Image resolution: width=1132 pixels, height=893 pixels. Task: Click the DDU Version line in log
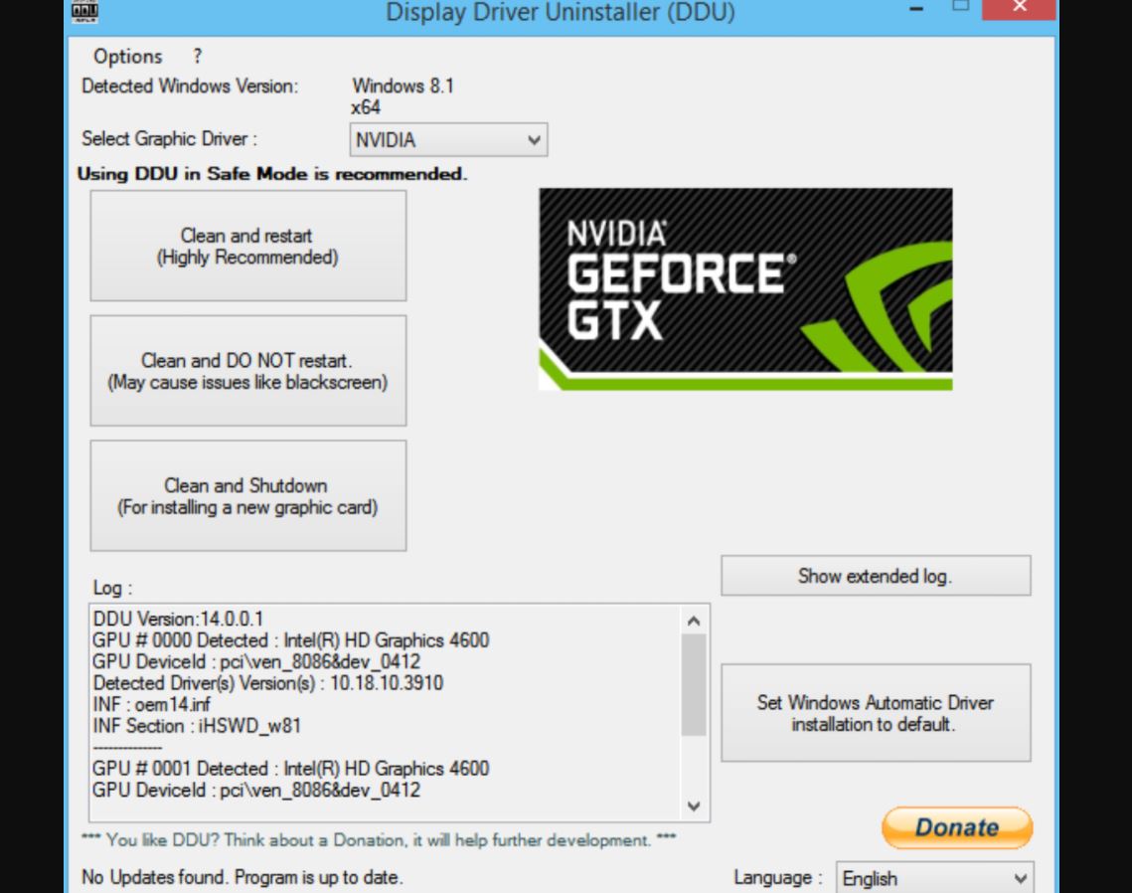point(179,620)
